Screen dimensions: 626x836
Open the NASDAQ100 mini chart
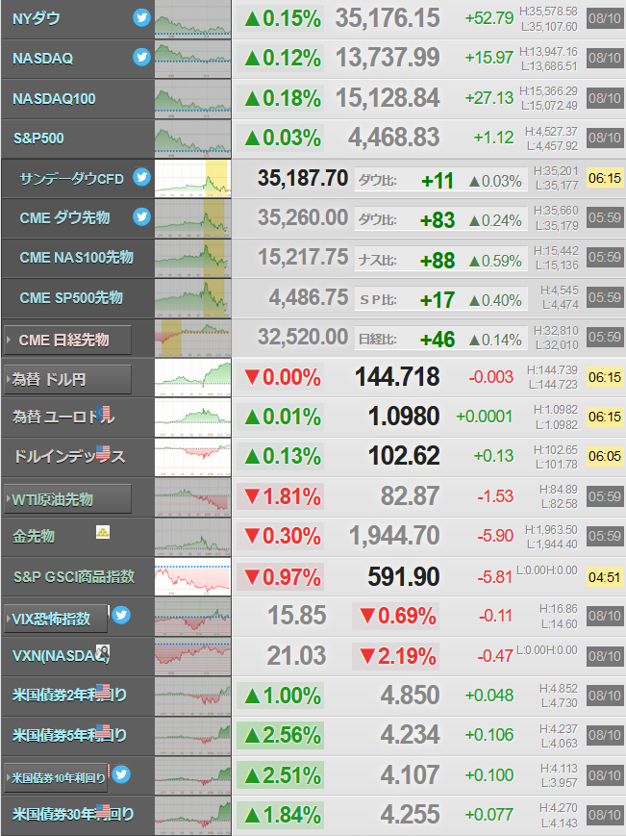(x=193, y=99)
